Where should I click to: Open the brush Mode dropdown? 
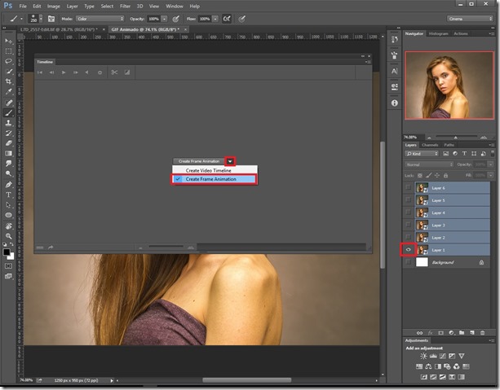click(x=100, y=19)
